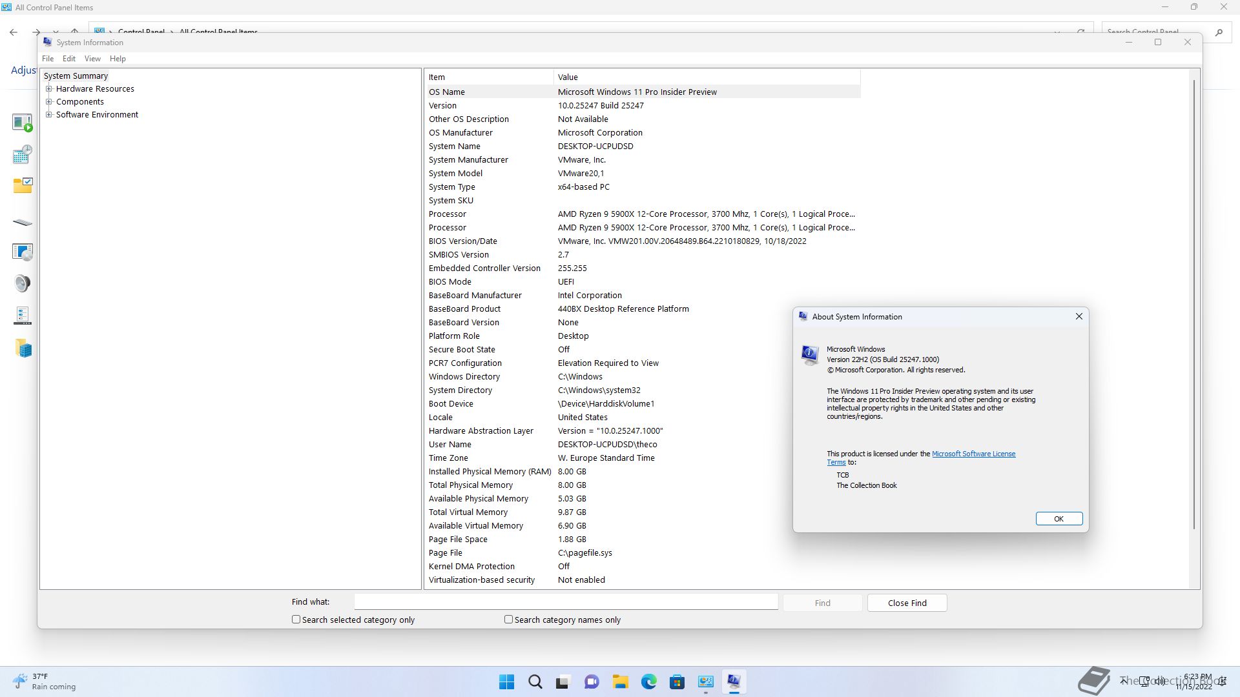
Task: Click the Value column header
Action: (707, 77)
